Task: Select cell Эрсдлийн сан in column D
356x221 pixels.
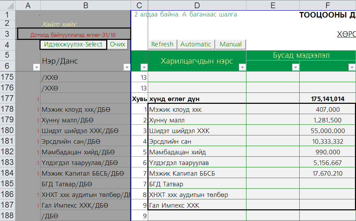Action: pos(197,142)
